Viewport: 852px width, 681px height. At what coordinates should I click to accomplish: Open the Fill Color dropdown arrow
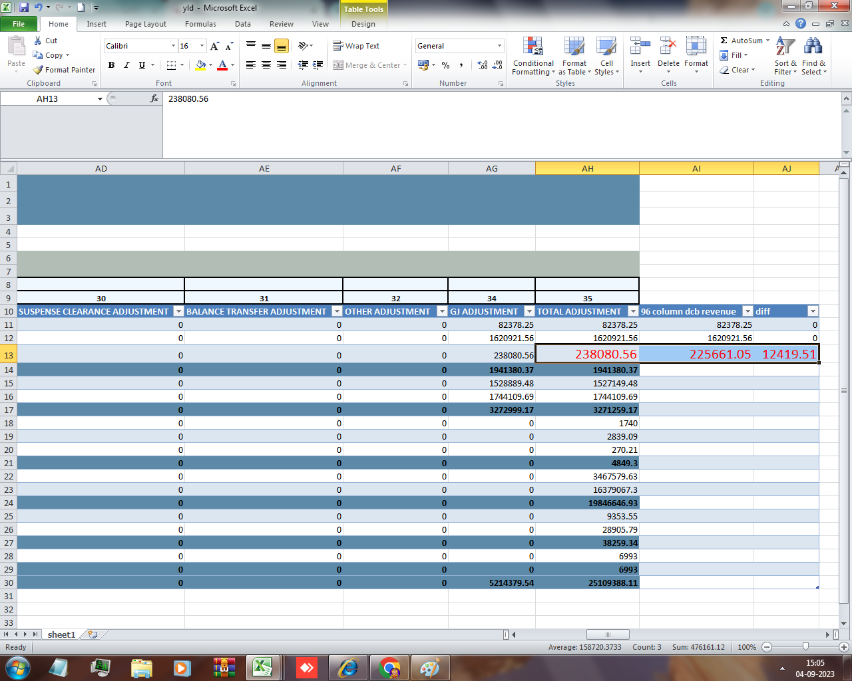pos(210,65)
